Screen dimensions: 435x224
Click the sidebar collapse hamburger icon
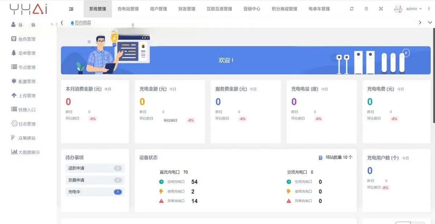pos(71,9)
